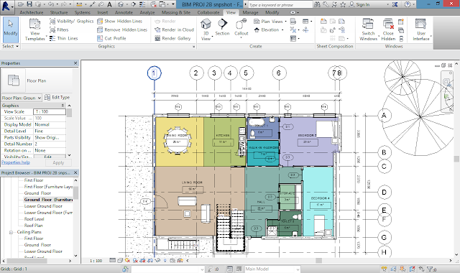Screen dimensions: 460x273
Task: Select grid bubble 1 in the drawing
Action: point(155,73)
